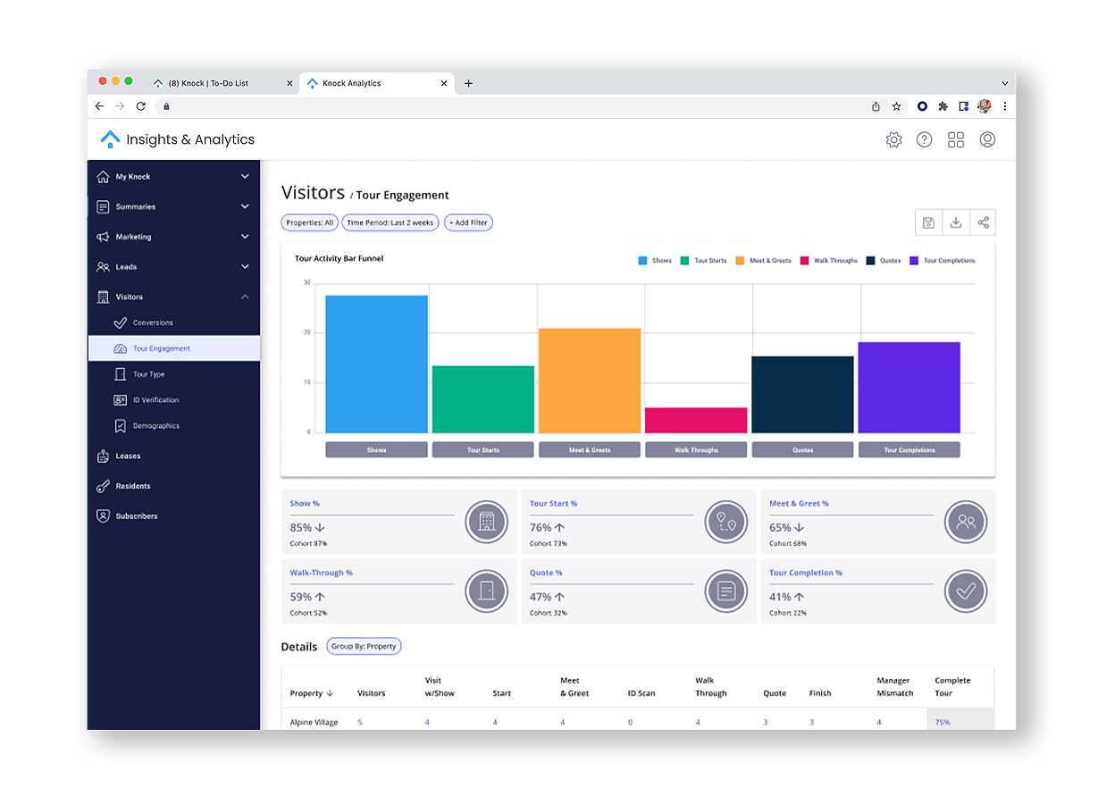
Task: Open a new browser tab
Action: click(x=468, y=83)
